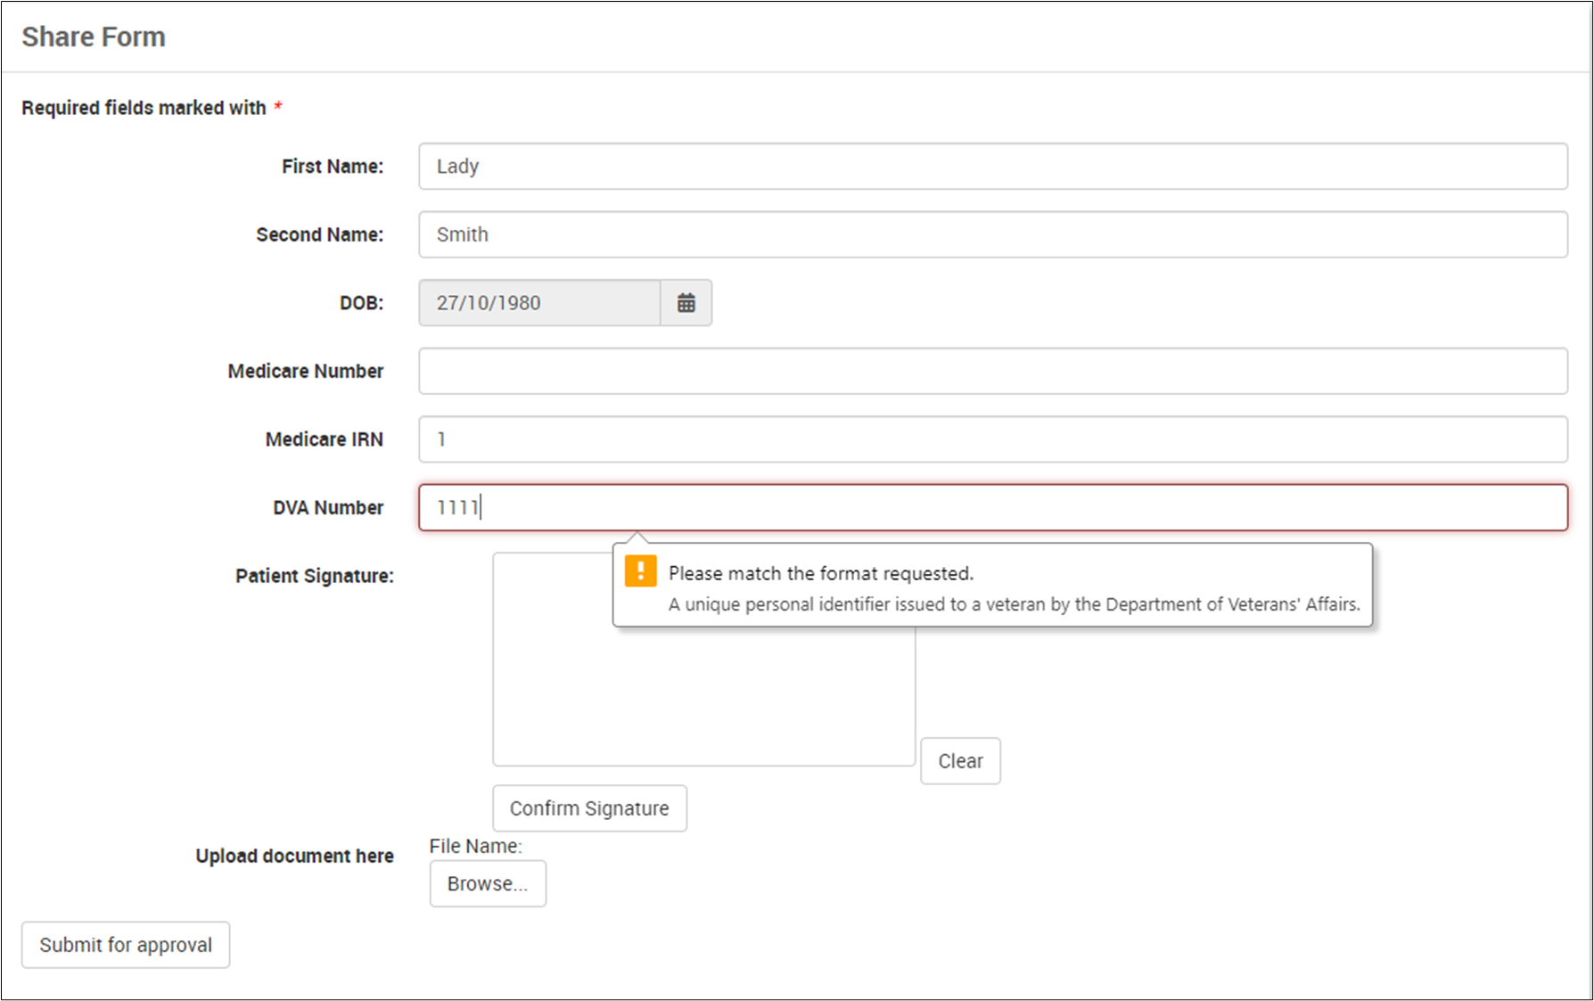
Task: Focus the Medicare IRN input
Action: pyautogui.click(x=992, y=439)
